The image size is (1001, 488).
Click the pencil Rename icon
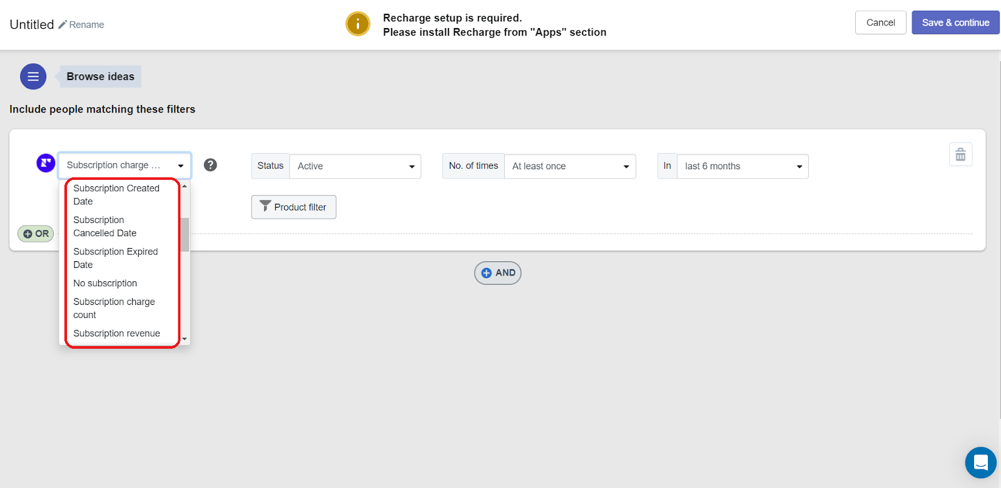tap(63, 24)
